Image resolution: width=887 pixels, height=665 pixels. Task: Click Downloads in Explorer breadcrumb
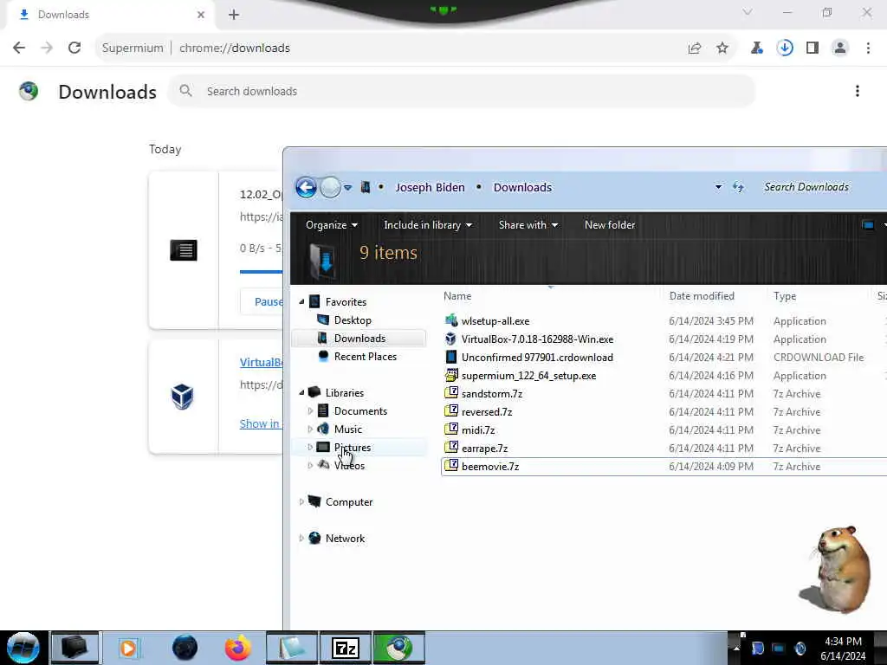(522, 187)
